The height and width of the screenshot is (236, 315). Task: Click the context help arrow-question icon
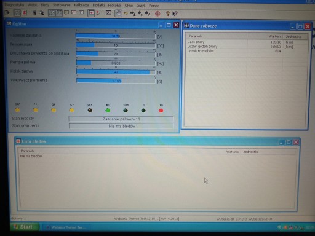point(175,14)
